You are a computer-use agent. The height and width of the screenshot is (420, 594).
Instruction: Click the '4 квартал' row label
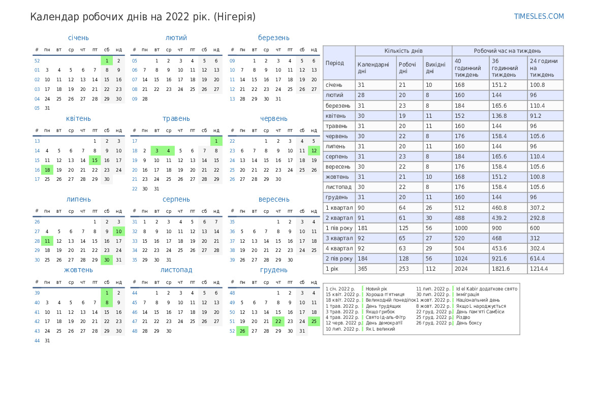pos(339,249)
